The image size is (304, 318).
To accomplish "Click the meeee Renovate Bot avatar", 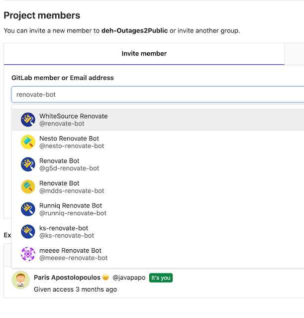I will pos(28,254).
